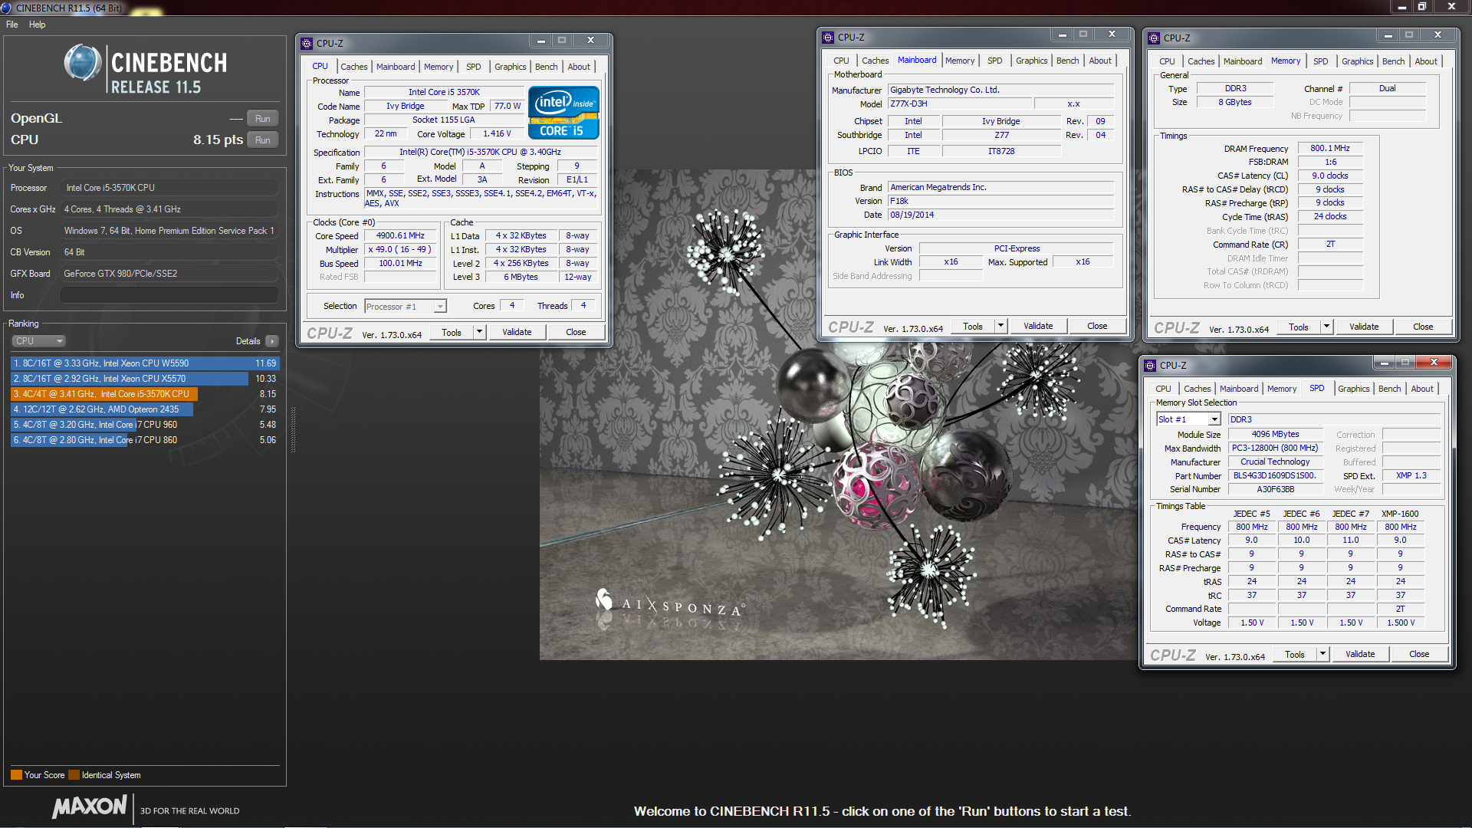Screen dimensions: 1472x828
Task: Click Validate in CPU-Z SPD window
Action: pos(1360,654)
